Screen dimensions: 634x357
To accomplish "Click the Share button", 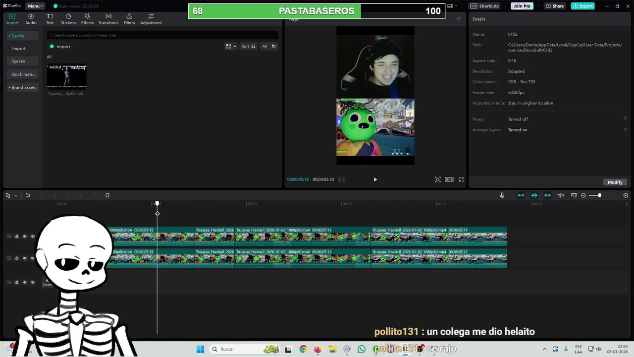I will [x=554, y=6].
